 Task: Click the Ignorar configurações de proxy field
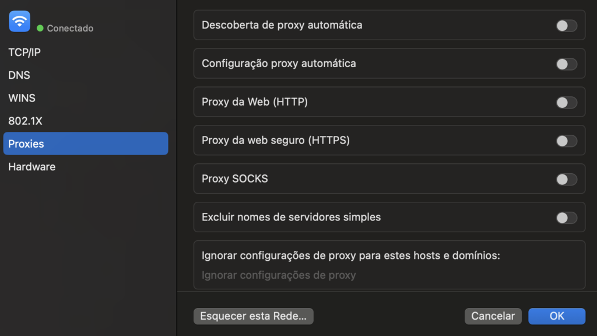(279, 275)
